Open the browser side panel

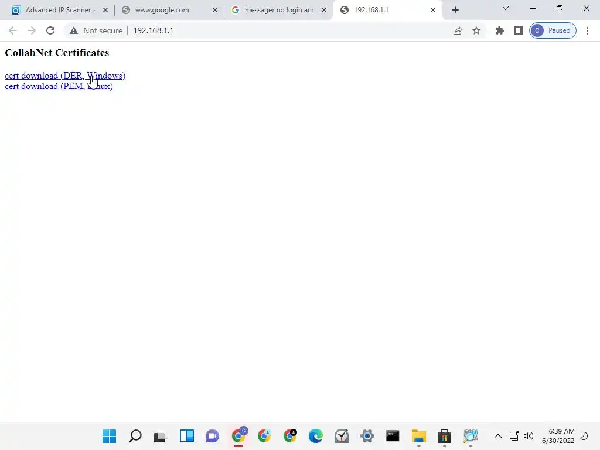pos(519,30)
